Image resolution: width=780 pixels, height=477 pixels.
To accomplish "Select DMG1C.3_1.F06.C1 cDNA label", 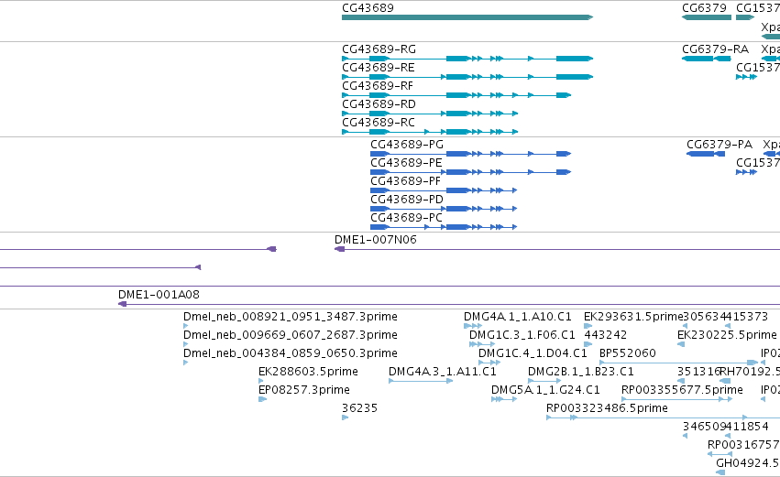I will [522, 335].
